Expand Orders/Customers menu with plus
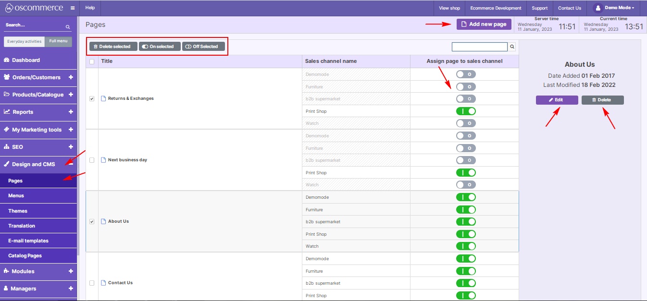This screenshot has height=301, width=647. tap(71, 77)
